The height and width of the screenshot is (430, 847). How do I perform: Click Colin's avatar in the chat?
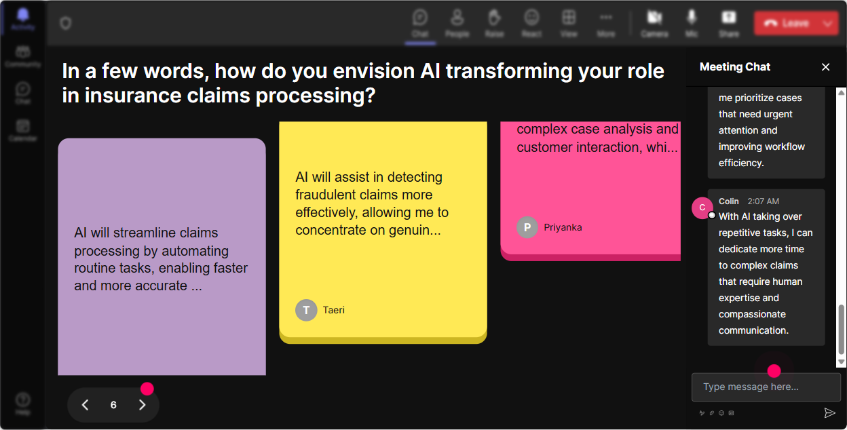coord(702,208)
